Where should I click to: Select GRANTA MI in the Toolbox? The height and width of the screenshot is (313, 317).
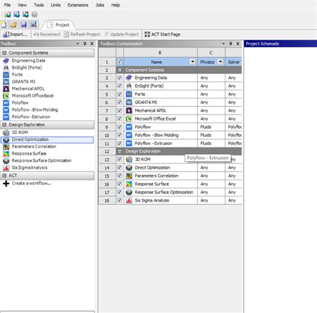[x=23, y=82]
